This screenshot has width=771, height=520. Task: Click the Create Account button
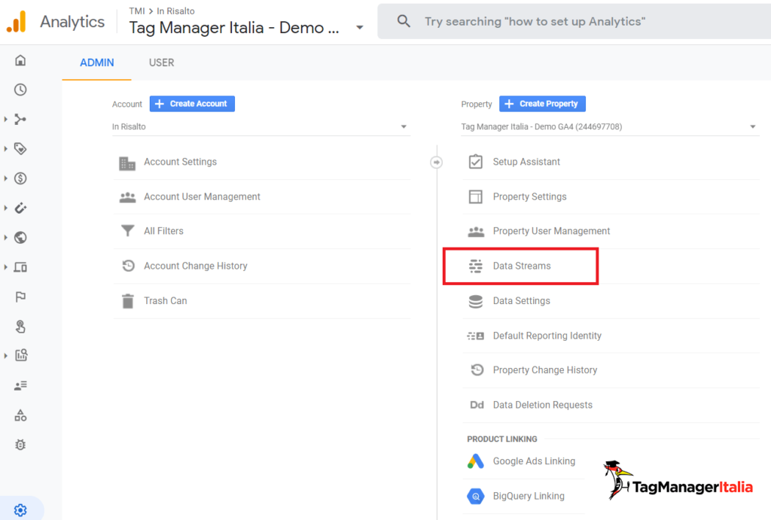pos(192,104)
